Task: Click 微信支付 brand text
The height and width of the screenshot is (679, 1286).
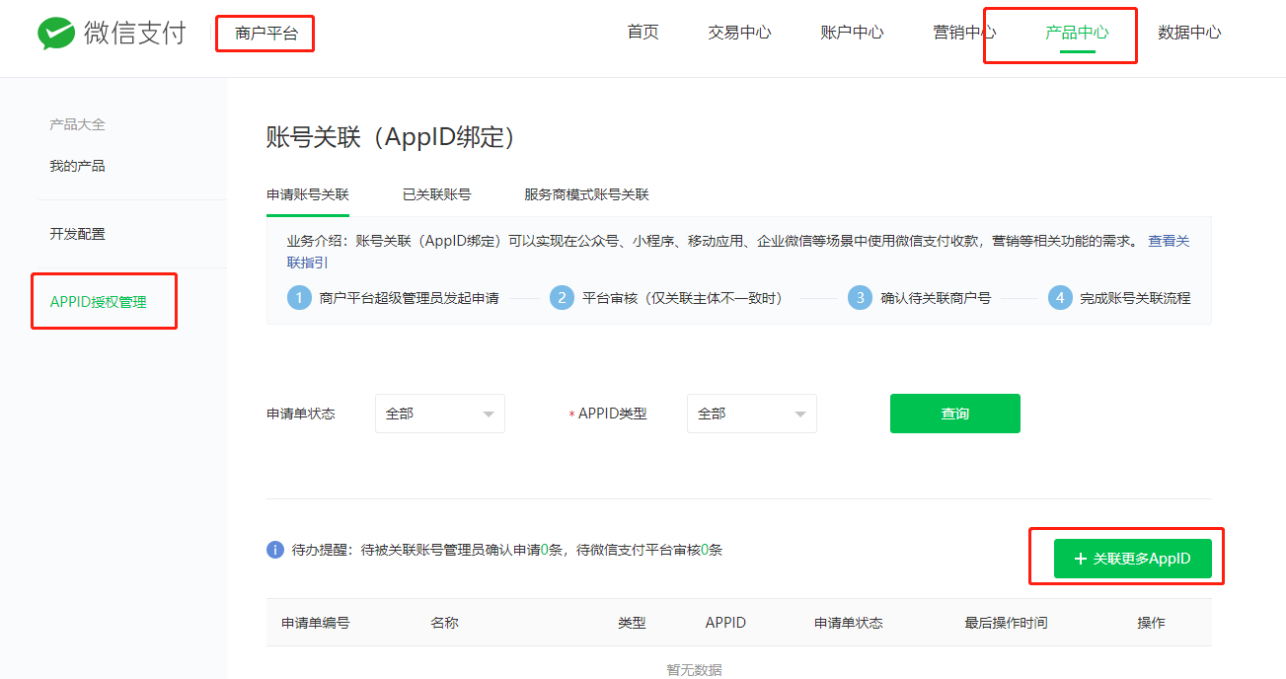Action: click(135, 34)
